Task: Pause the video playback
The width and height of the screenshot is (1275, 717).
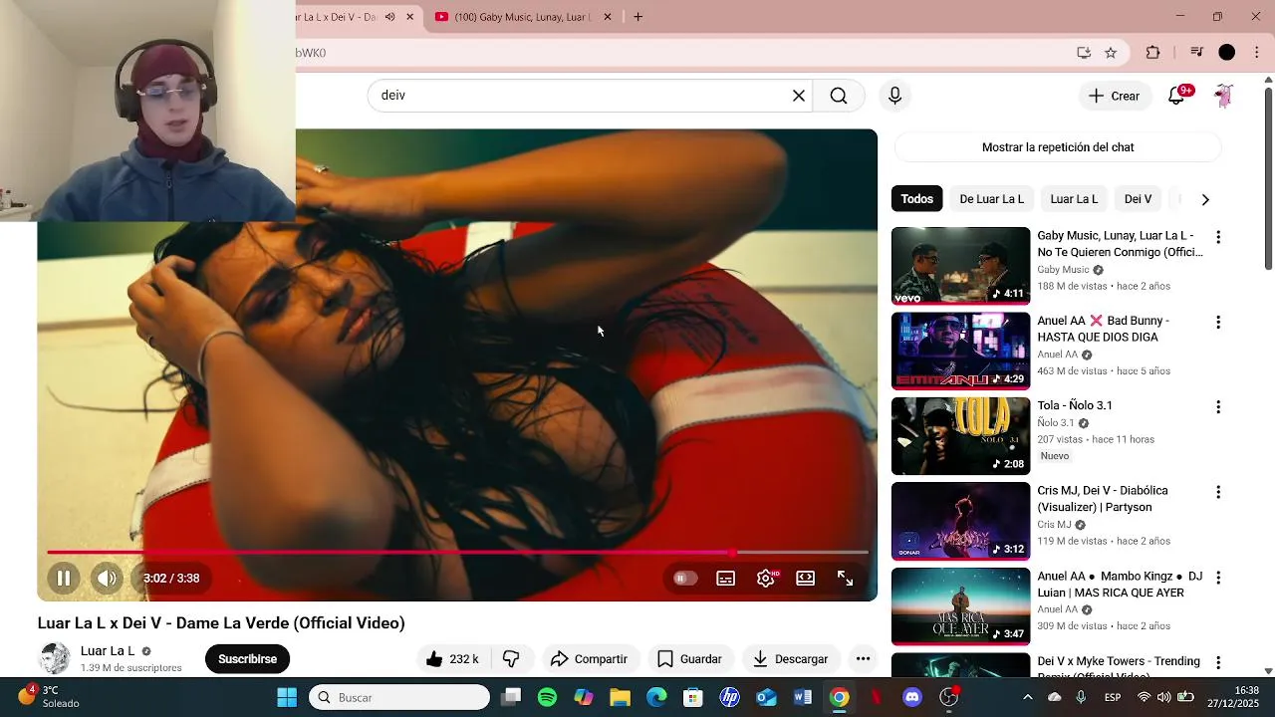Action: (63, 578)
